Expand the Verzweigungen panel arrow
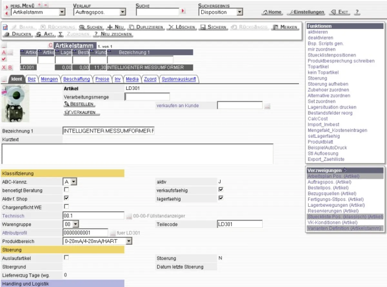 pos(345,170)
